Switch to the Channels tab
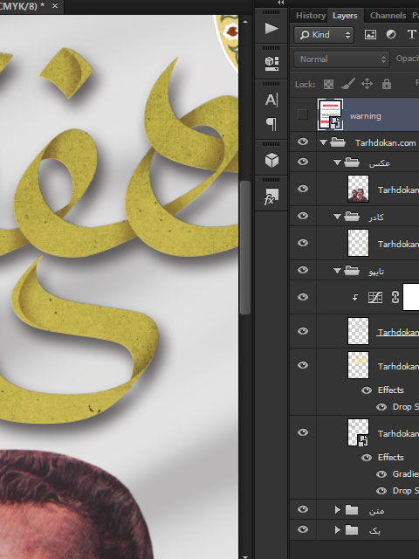The image size is (419, 559). pyautogui.click(x=388, y=16)
